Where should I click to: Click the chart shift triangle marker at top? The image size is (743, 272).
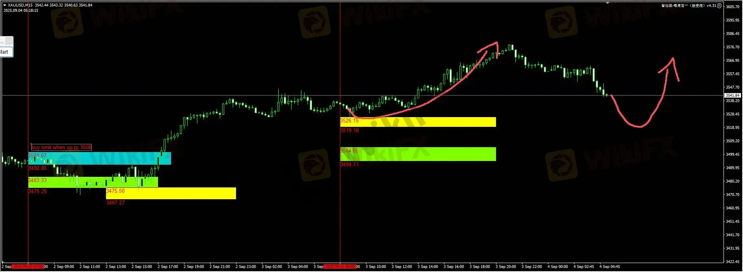607,2
